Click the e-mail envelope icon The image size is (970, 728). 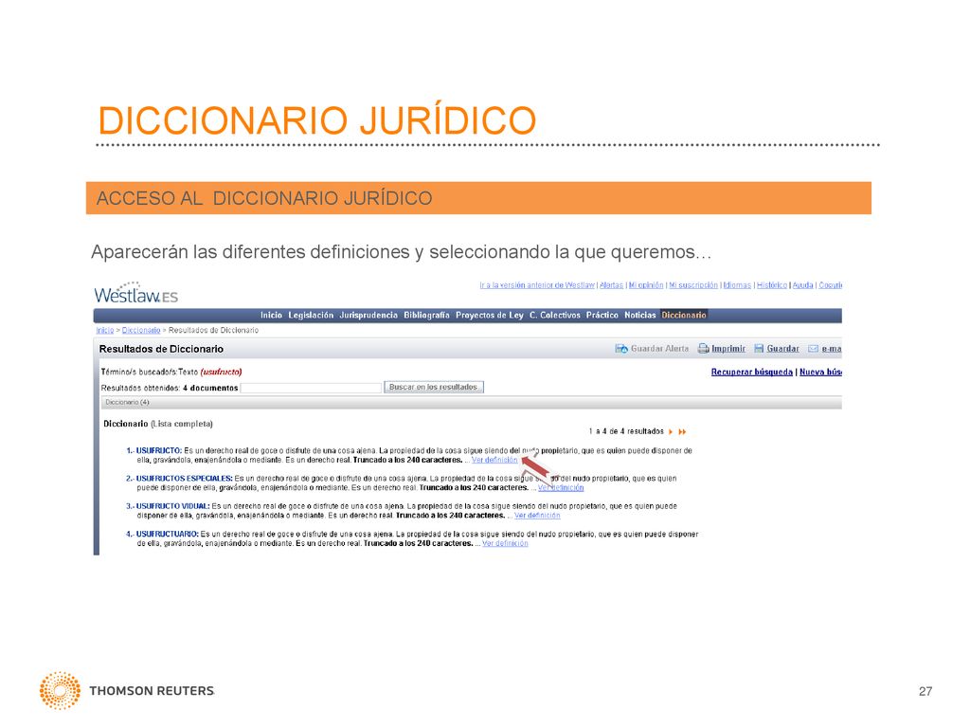point(814,349)
